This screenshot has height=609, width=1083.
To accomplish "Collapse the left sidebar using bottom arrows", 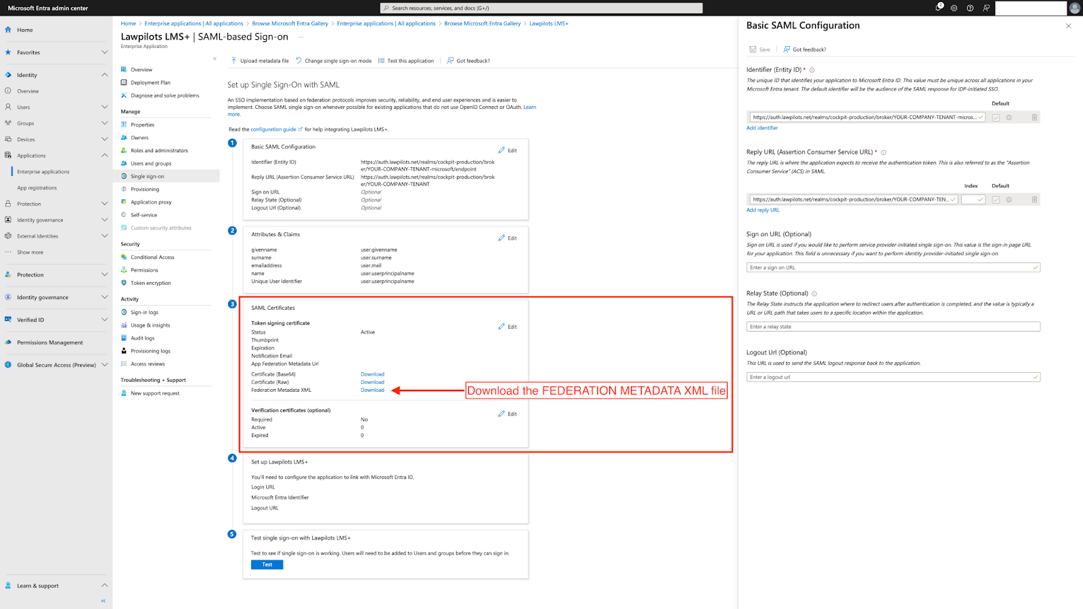I will click(x=104, y=600).
